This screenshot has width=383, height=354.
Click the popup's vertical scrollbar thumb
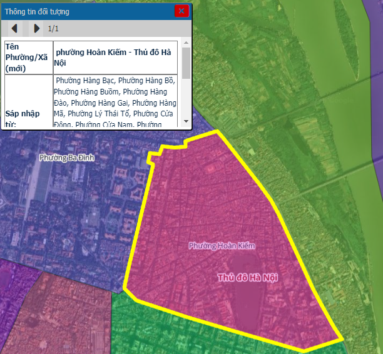[186, 63]
